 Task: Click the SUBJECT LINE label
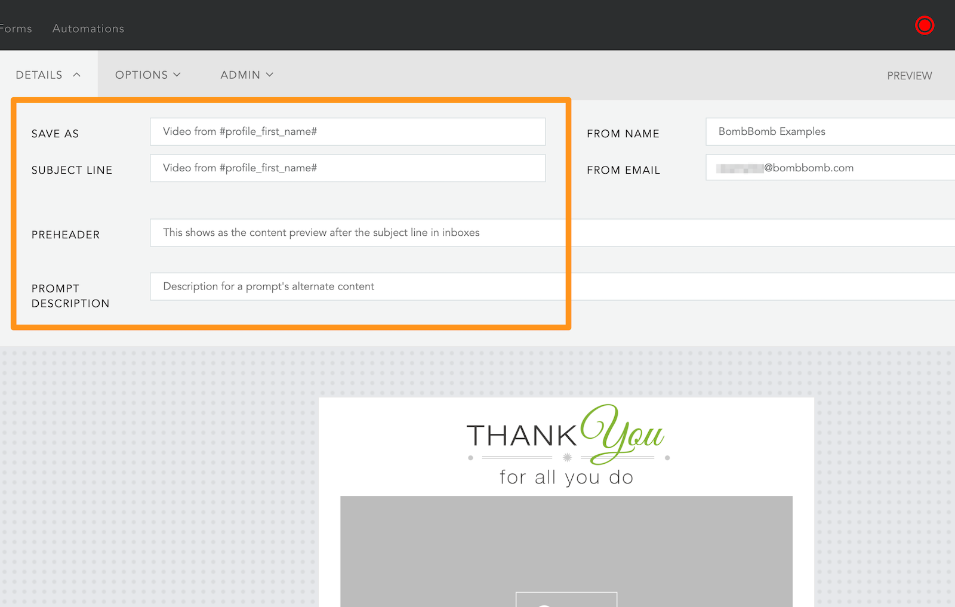pyautogui.click(x=72, y=170)
